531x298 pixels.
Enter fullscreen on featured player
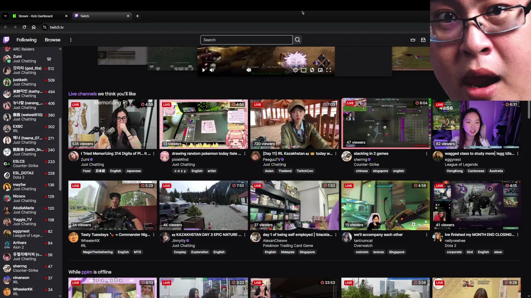pyautogui.click(x=329, y=70)
